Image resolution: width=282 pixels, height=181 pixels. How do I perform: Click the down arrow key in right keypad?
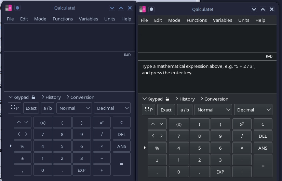pos(161,124)
